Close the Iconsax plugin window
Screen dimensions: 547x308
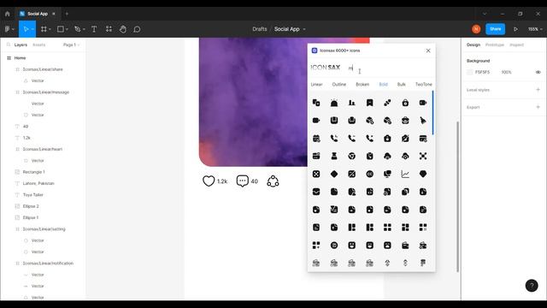[428, 50]
